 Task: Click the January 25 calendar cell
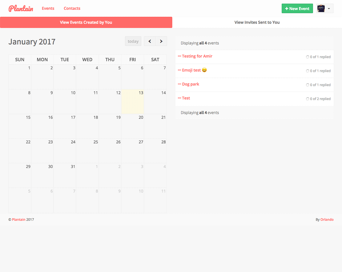tap(87, 151)
